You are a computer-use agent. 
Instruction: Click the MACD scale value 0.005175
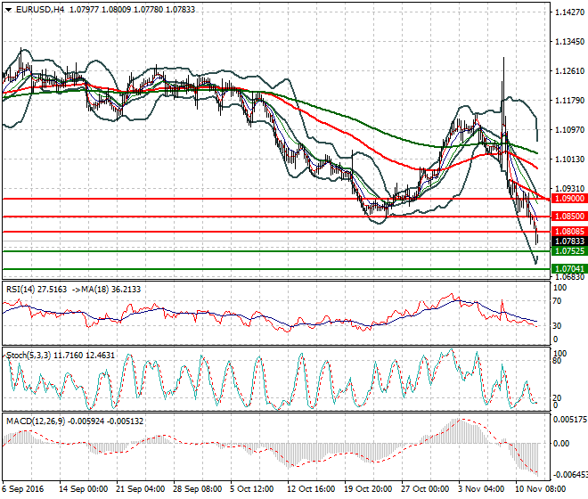[x=570, y=419]
